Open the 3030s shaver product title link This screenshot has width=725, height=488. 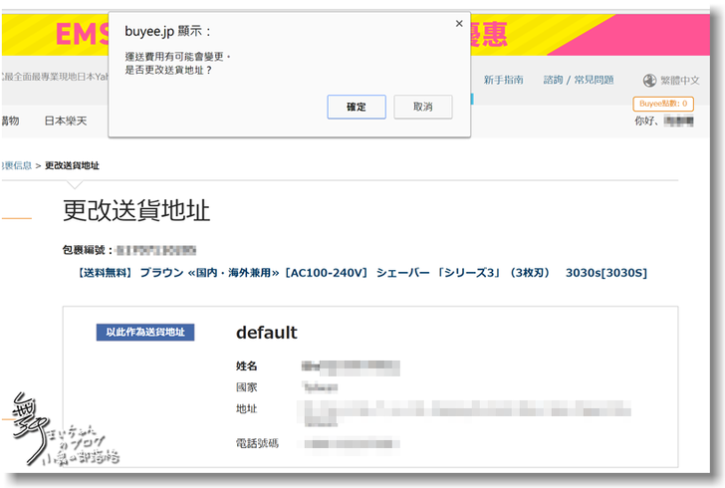point(362,273)
